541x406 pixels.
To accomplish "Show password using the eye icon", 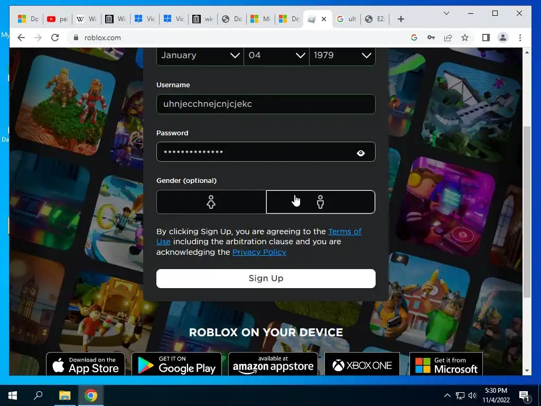I will click(x=360, y=153).
